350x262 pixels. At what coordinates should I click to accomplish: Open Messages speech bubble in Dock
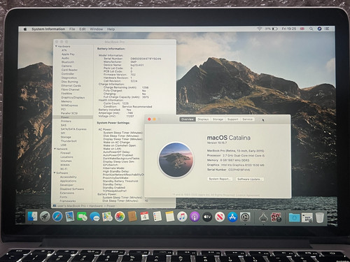(95, 217)
